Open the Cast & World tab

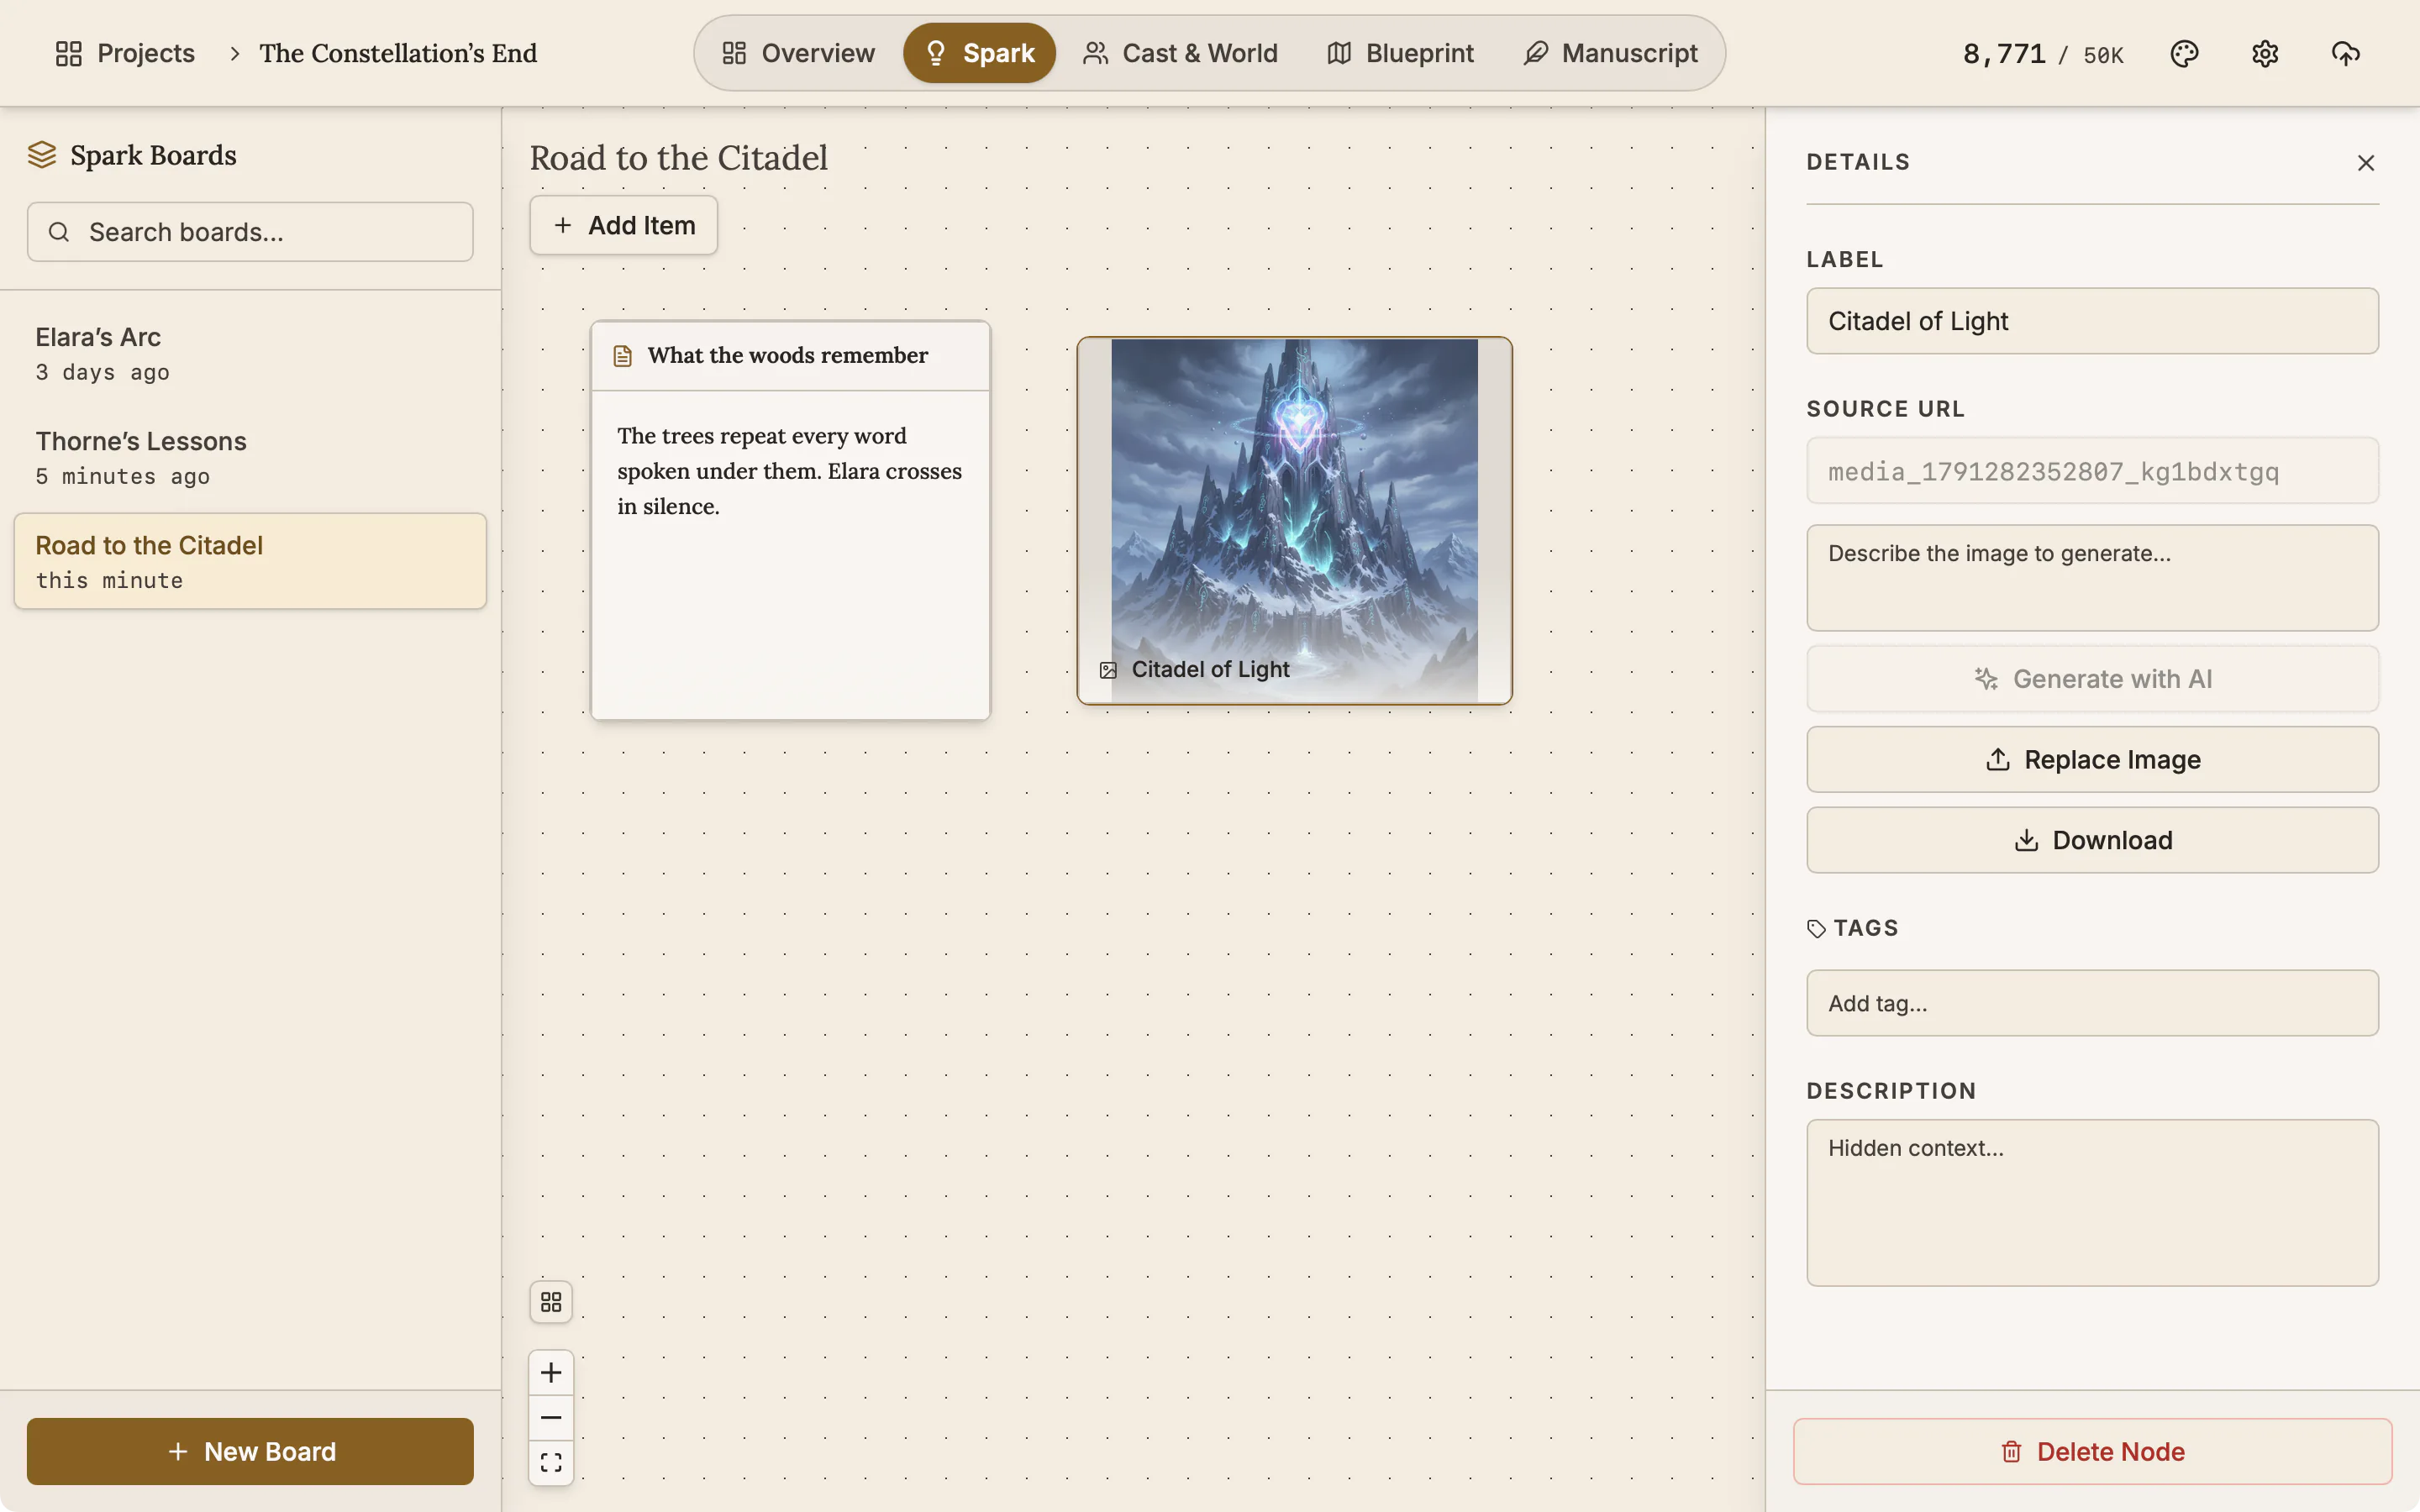click(x=1180, y=53)
